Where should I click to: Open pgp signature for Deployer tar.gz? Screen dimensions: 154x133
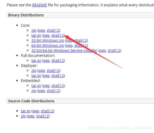point(46,76)
